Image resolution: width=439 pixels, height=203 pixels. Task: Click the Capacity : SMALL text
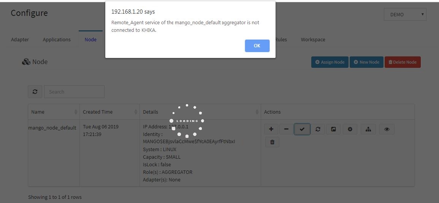pyautogui.click(x=162, y=157)
